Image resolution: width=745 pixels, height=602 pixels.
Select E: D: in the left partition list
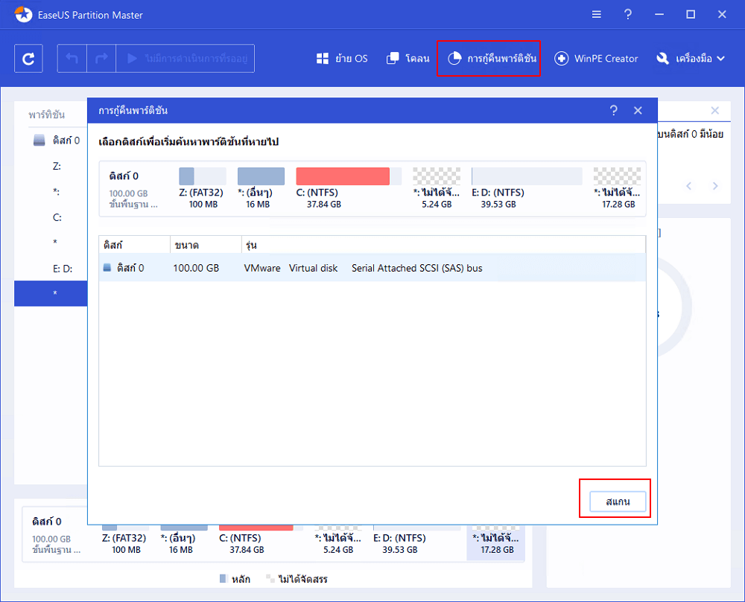click(x=63, y=269)
